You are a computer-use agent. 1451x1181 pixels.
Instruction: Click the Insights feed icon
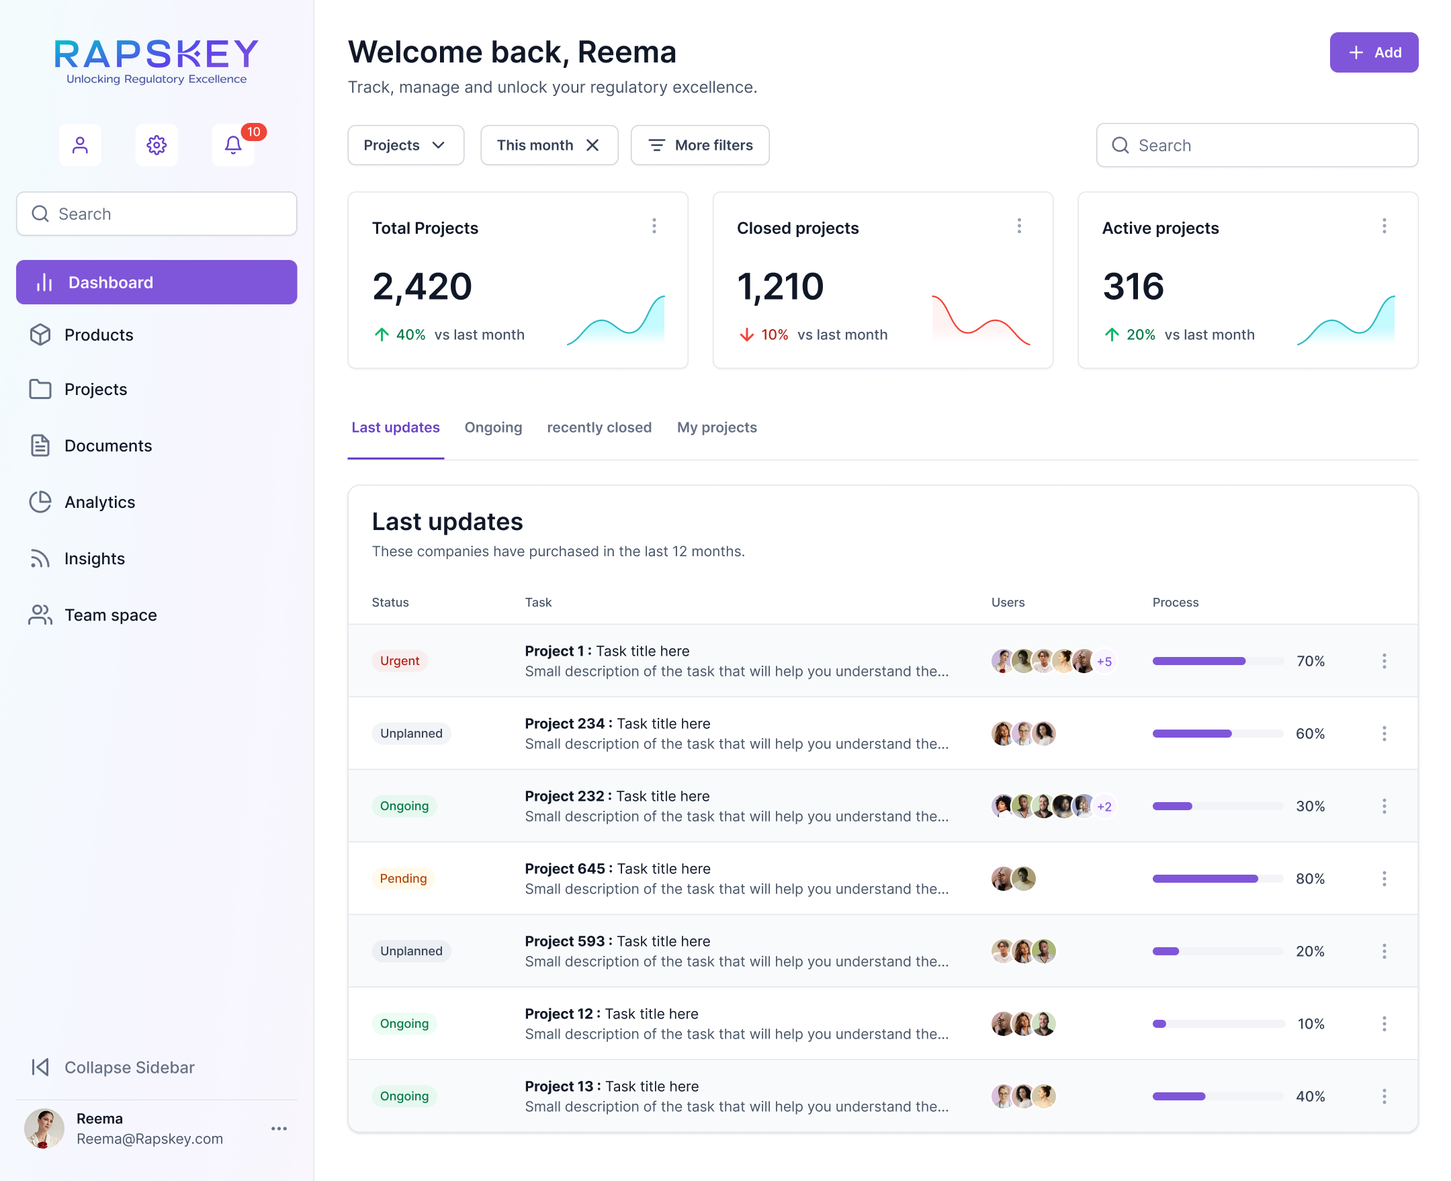[40, 558]
